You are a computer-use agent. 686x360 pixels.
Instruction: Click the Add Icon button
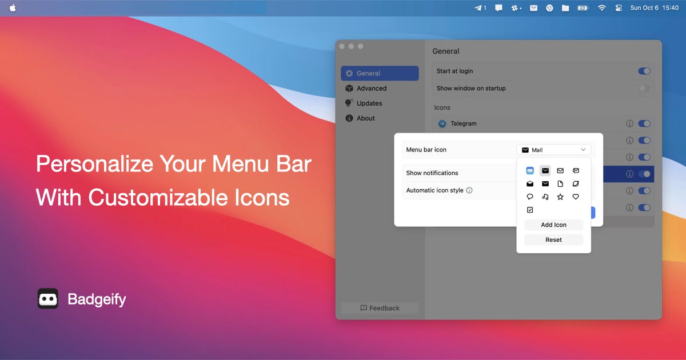553,225
